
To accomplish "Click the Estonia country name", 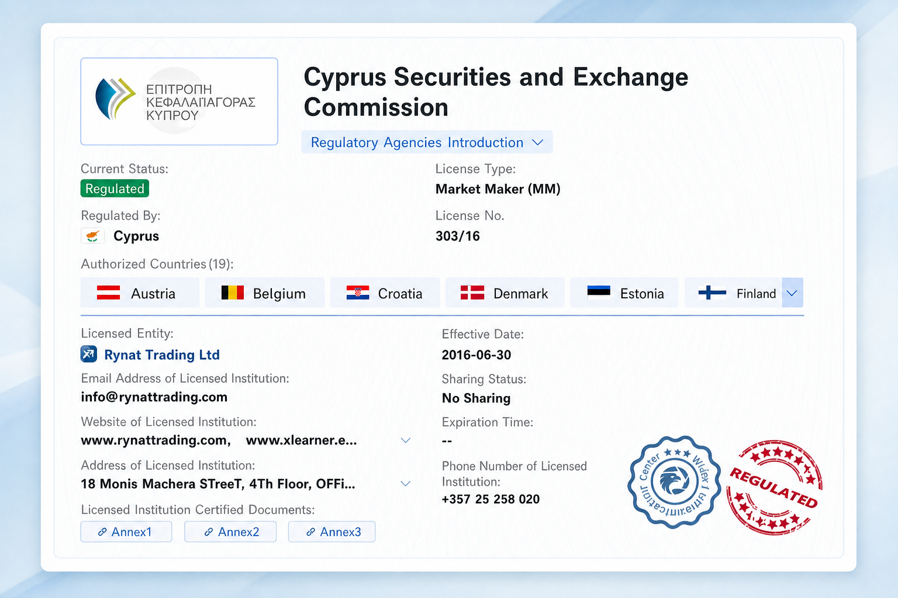I will click(642, 294).
